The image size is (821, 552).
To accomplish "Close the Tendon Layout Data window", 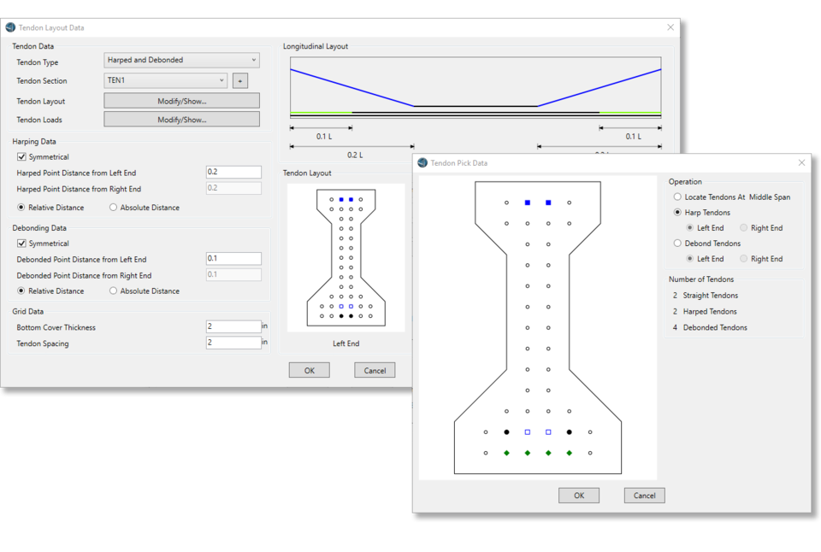I will click(670, 27).
